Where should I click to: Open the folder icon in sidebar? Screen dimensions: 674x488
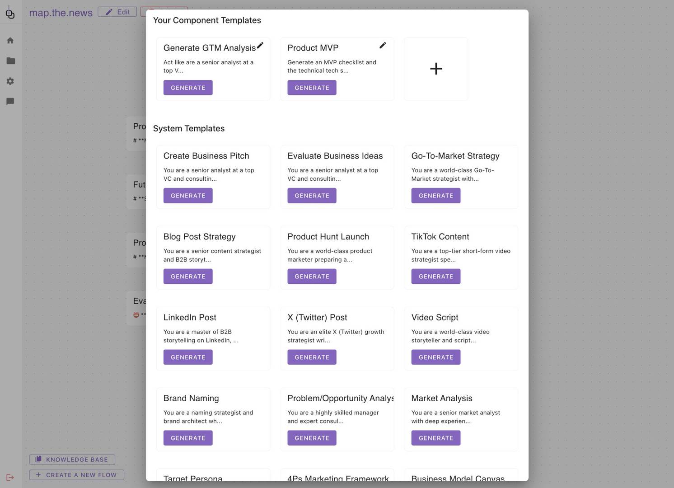(11, 61)
